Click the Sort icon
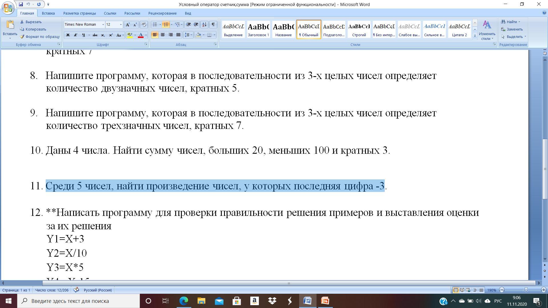 click(204, 25)
